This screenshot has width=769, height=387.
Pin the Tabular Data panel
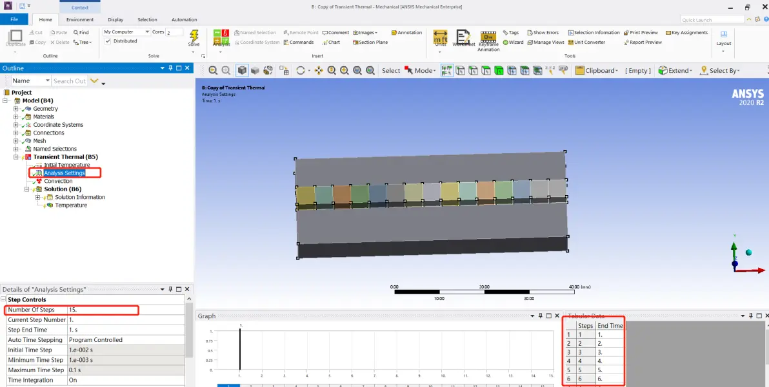pos(751,316)
